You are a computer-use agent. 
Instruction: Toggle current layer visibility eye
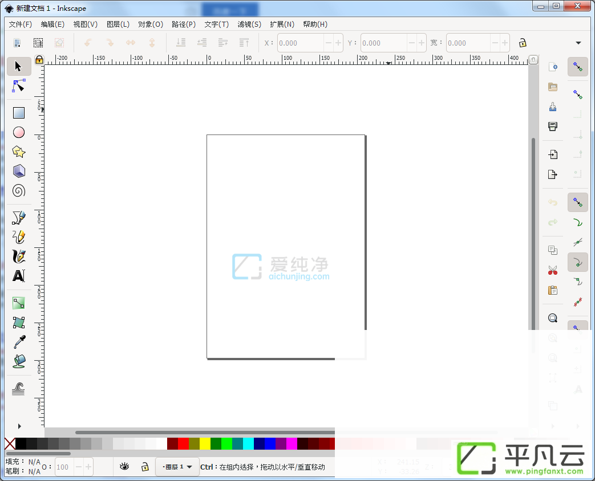(124, 467)
